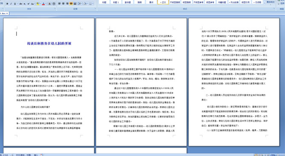Apply the 正文 style
Viewport: 285px width, 156px height.
coord(163,2)
